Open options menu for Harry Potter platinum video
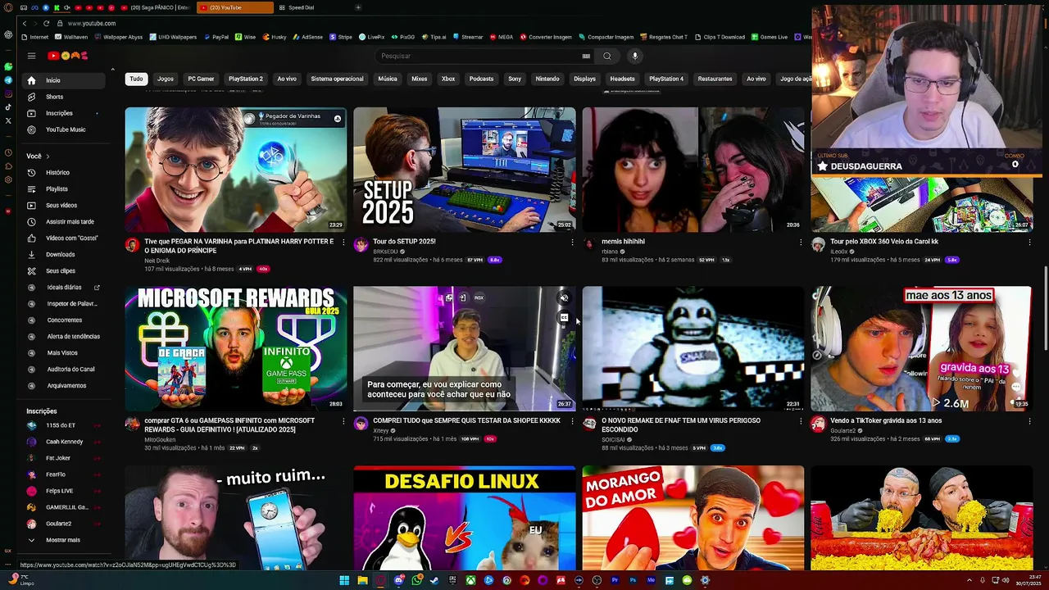 tap(343, 243)
